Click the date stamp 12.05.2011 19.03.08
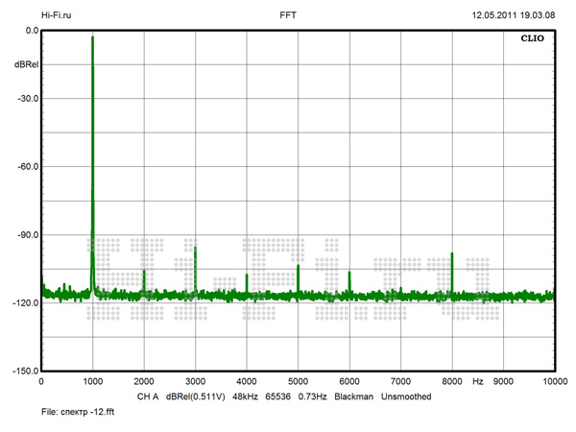 513,16
